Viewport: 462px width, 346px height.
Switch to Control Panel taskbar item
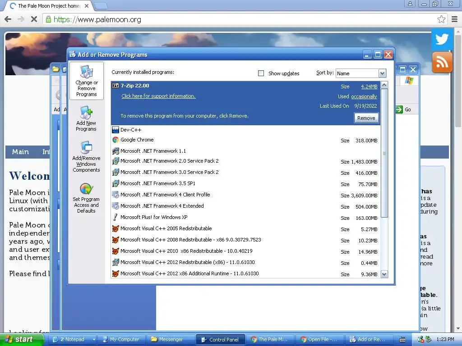coord(220,340)
